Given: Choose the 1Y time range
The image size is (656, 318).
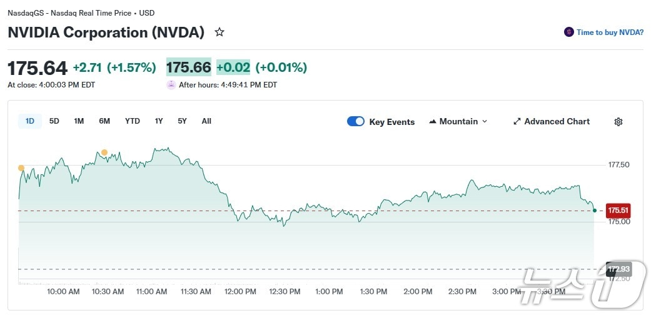Looking at the screenshot, I should pyautogui.click(x=159, y=121).
